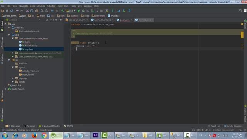Screen dimensions: 247x139
Task: Open the Event Log
Action: pos(214,126)
